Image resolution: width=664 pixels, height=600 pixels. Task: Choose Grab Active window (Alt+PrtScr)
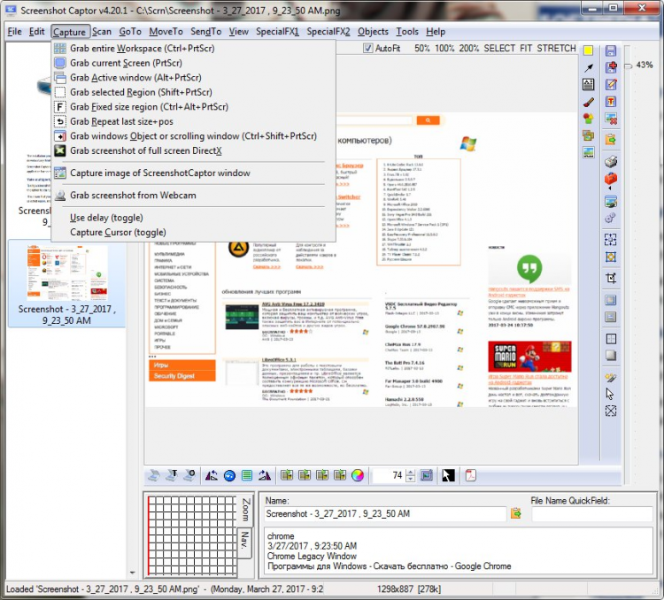(x=135, y=78)
